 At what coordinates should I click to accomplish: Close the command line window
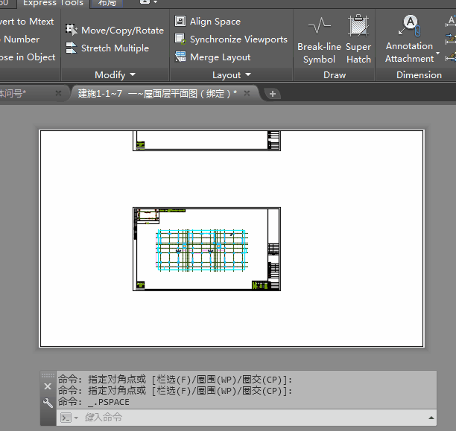point(48,387)
